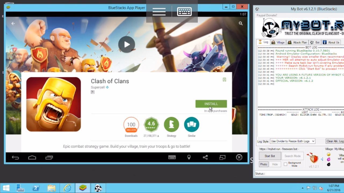View the 4.6 star rating badge

151,124
